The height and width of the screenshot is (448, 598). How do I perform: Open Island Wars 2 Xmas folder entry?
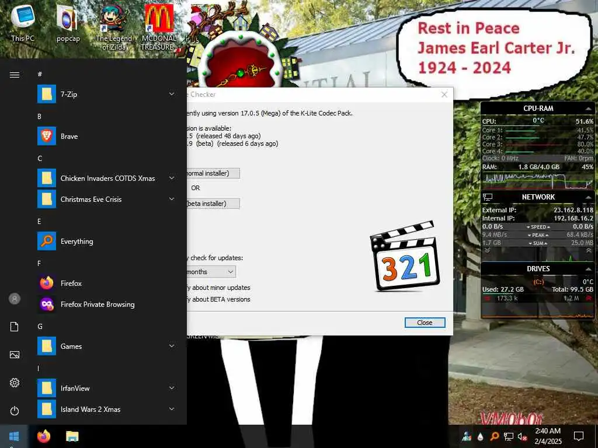106,409
